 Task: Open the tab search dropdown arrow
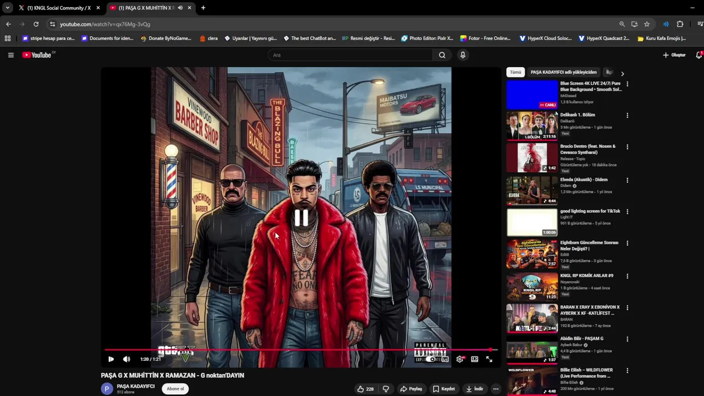coord(7,8)
